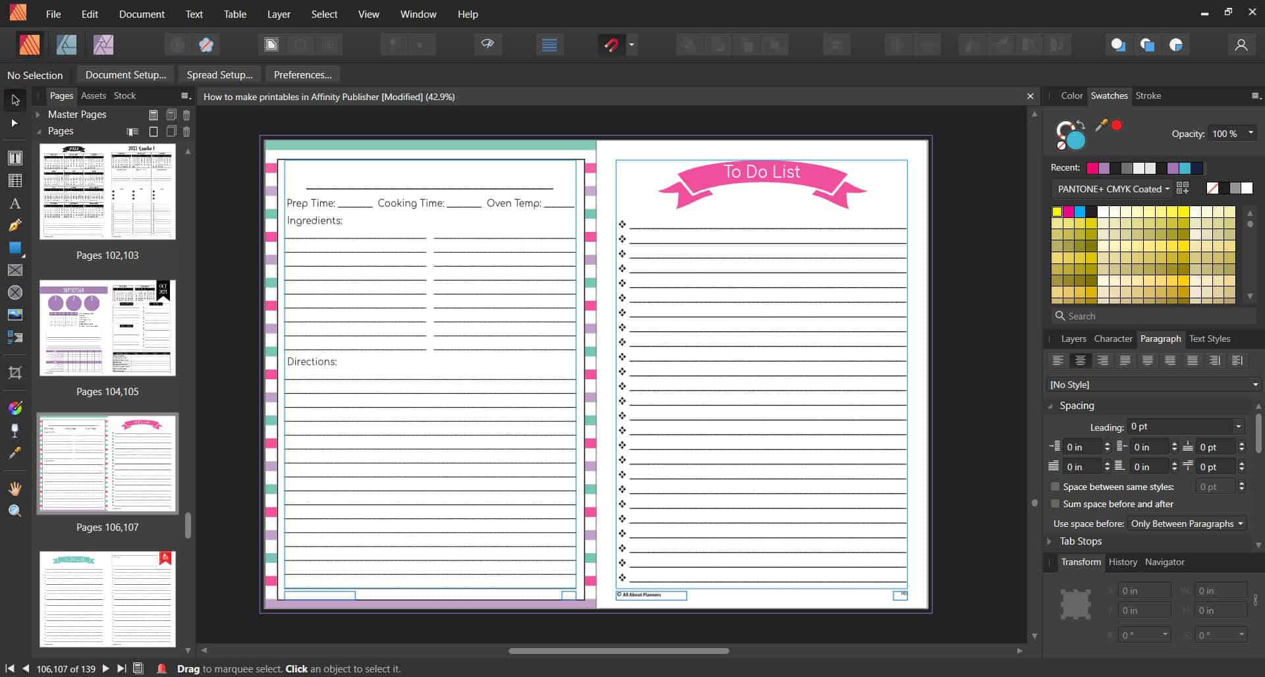
Task: Pick the None swatch with red slash
Action: (1212, 188)
